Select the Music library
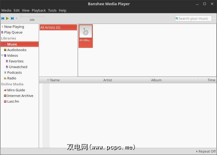 tap(20, 44)
